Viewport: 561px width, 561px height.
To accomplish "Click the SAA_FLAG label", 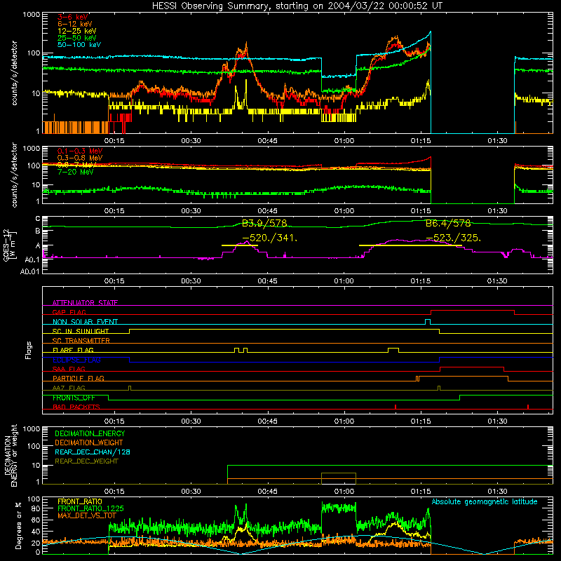I will tap(69, 369).
